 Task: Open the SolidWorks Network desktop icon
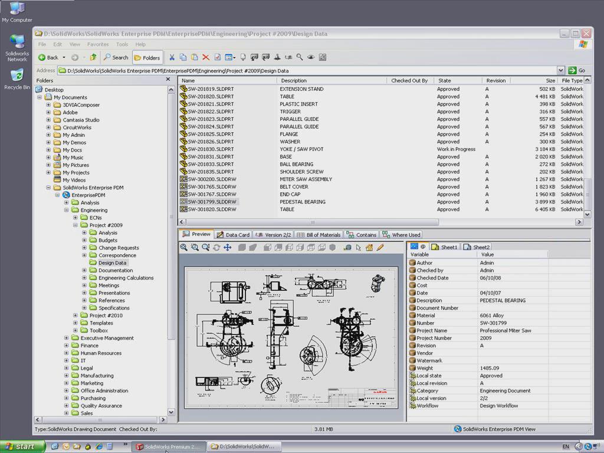(x=17, y=48)
